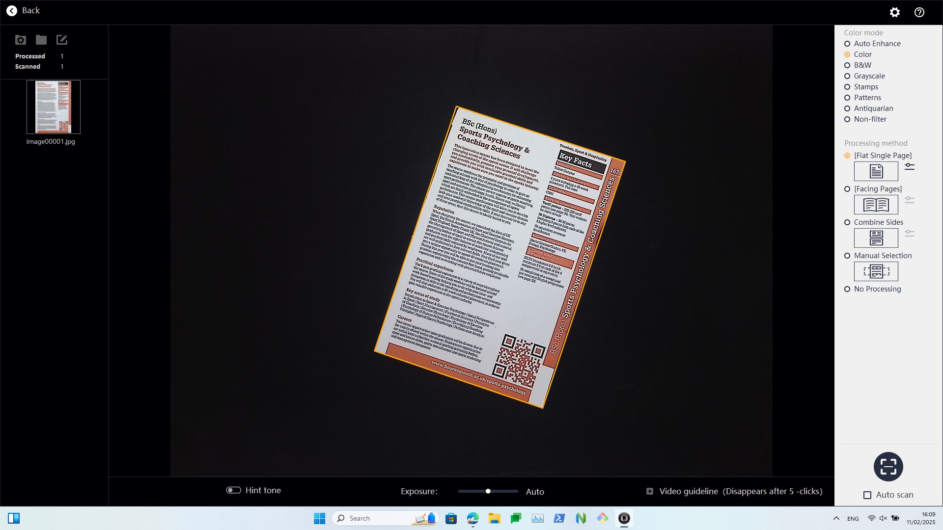Select the image00001.jpg thumbnail
The image size is (943, 530).
tap(54, 107)
